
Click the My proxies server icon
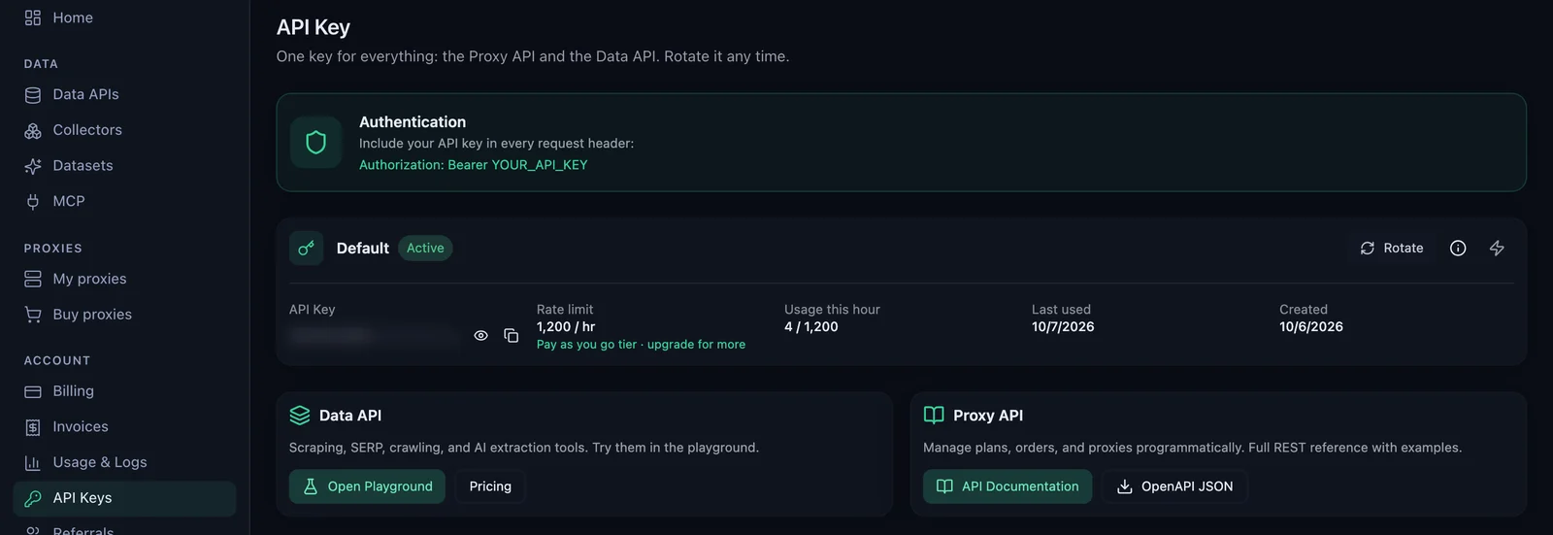(33, 279)
